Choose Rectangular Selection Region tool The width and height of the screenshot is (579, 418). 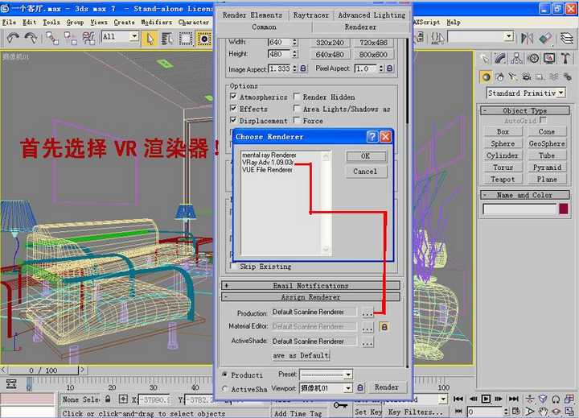tap(186, 39)
